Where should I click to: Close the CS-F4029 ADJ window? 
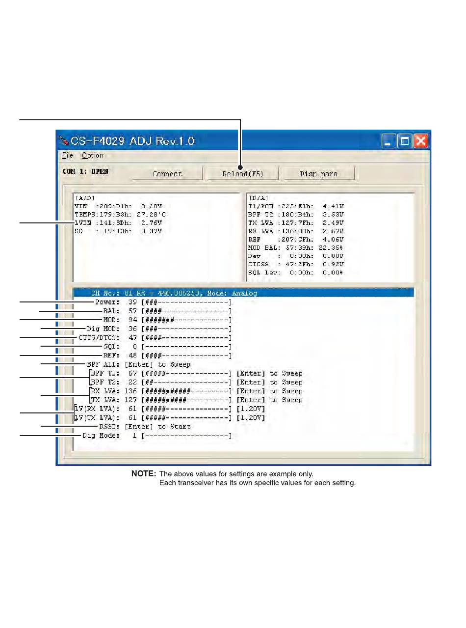click(x=421, y=141)
